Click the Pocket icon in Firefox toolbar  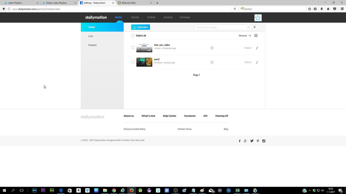(x=335, y=9)
